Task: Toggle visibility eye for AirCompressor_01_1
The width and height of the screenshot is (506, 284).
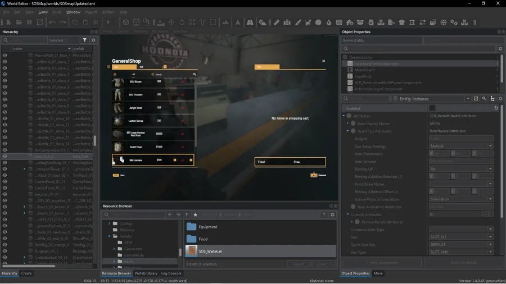Action: coord(5,150)
